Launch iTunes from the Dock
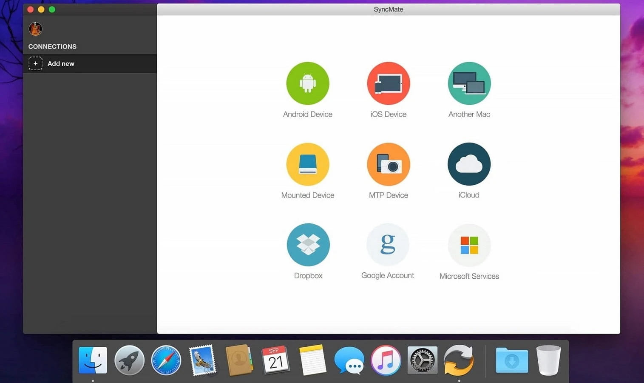The height and width of the screenshot is (383, 644). click(x=386, y=360)
